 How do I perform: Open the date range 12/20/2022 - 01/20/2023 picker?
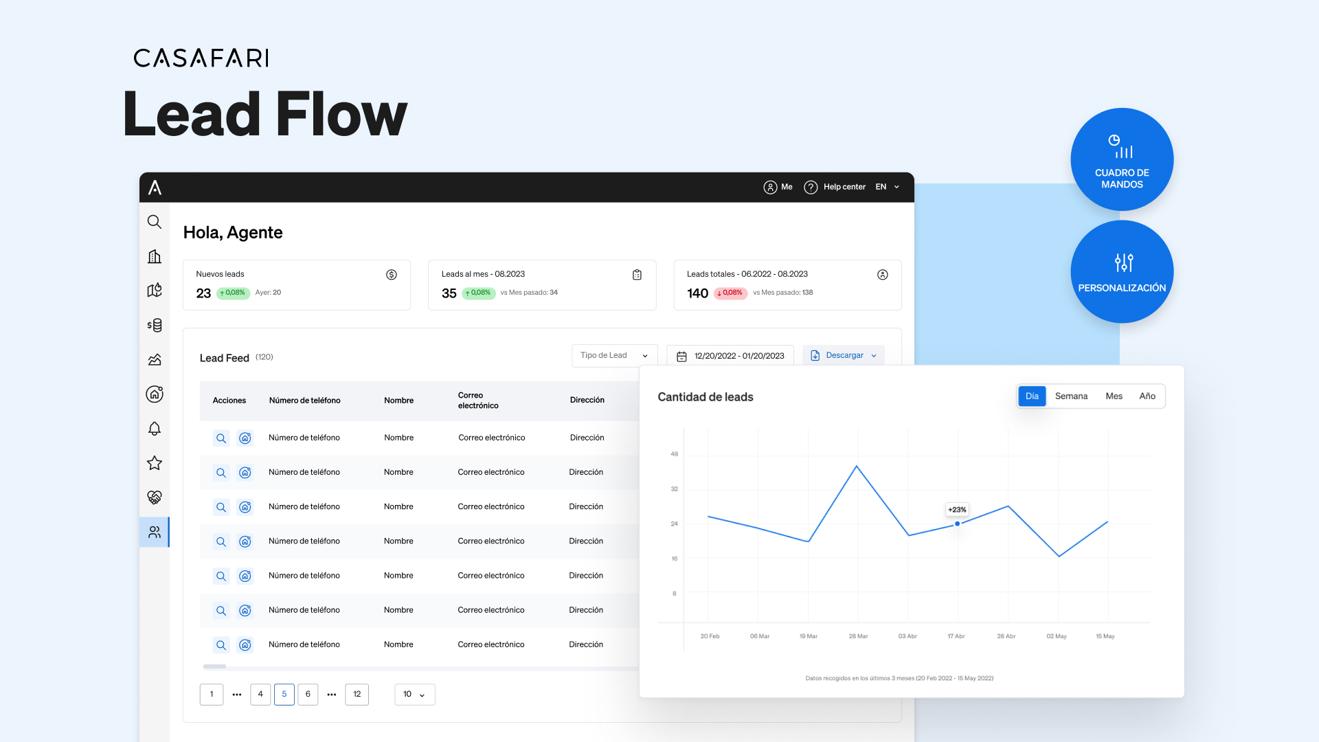(730, 355)
